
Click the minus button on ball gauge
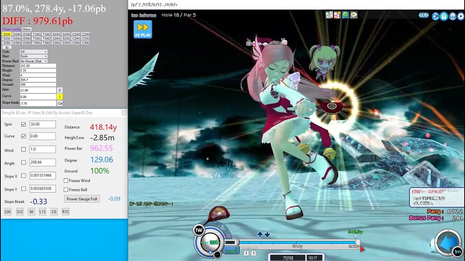coord(217,254)
